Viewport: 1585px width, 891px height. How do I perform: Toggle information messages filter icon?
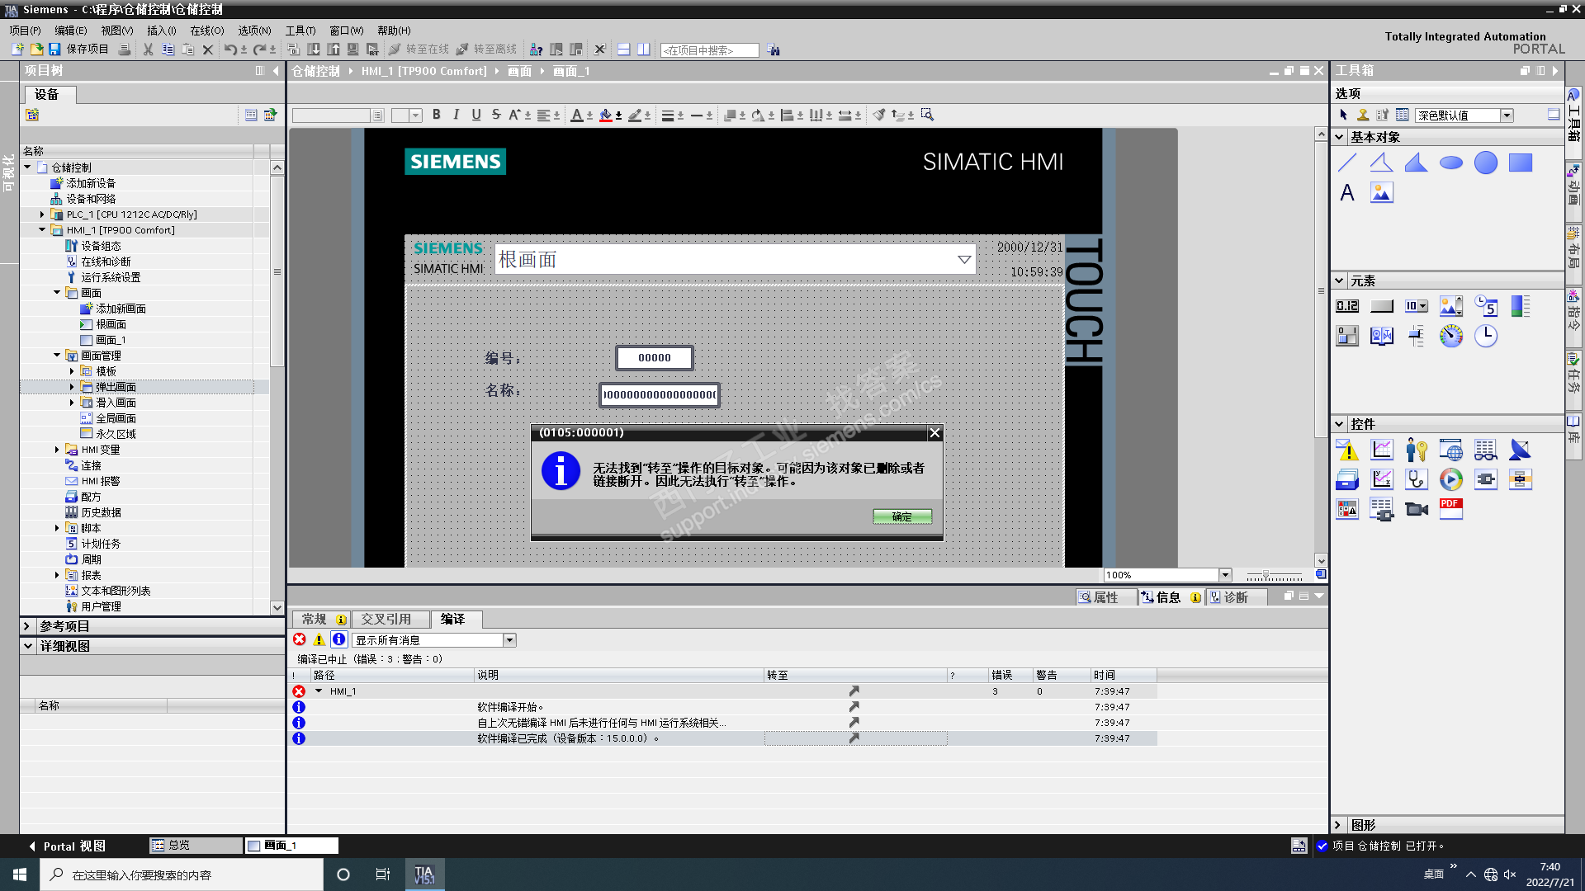point(338,639)
